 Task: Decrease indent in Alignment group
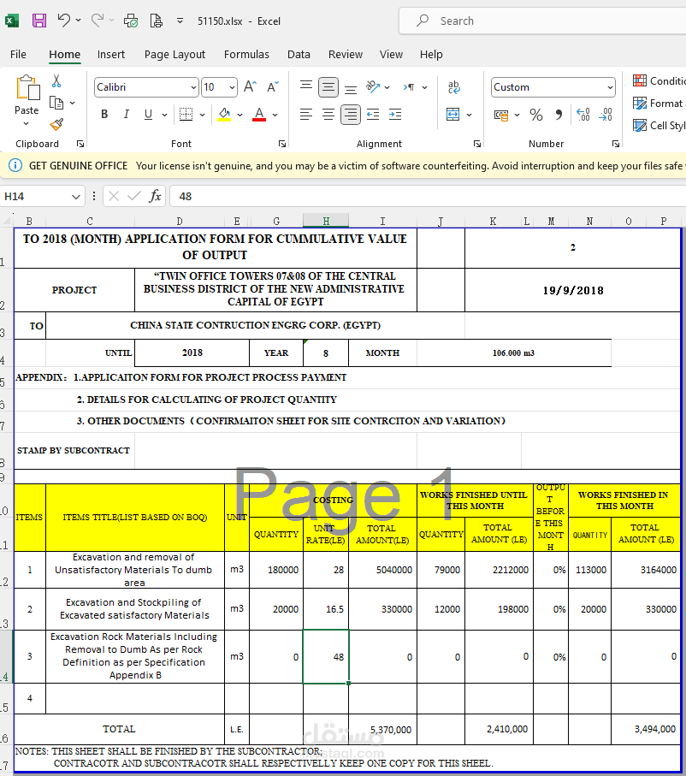[x=373, y=115]
